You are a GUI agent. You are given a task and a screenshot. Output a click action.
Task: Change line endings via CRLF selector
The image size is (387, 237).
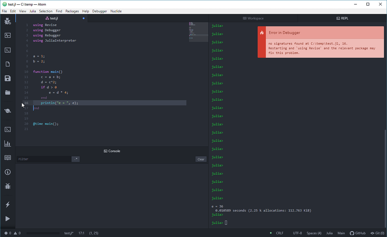pos(280,233)
